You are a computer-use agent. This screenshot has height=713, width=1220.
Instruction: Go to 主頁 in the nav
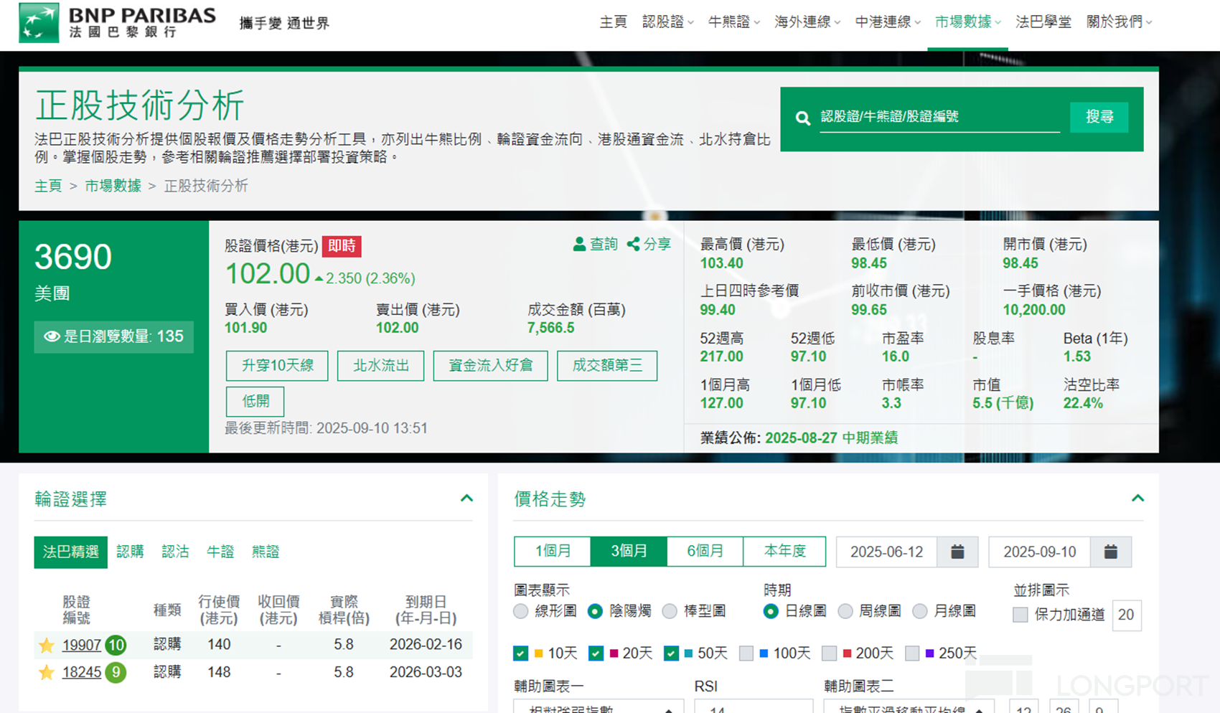[613, 22]
